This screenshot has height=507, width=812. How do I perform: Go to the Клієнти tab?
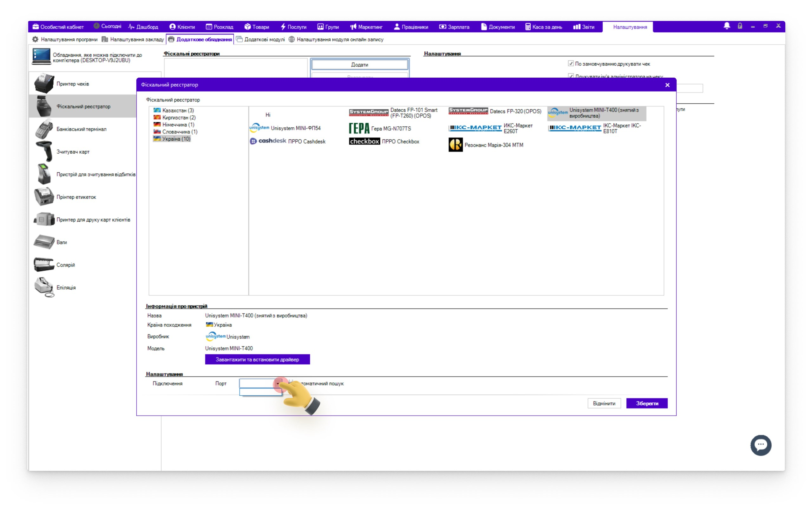click(182, 27)
